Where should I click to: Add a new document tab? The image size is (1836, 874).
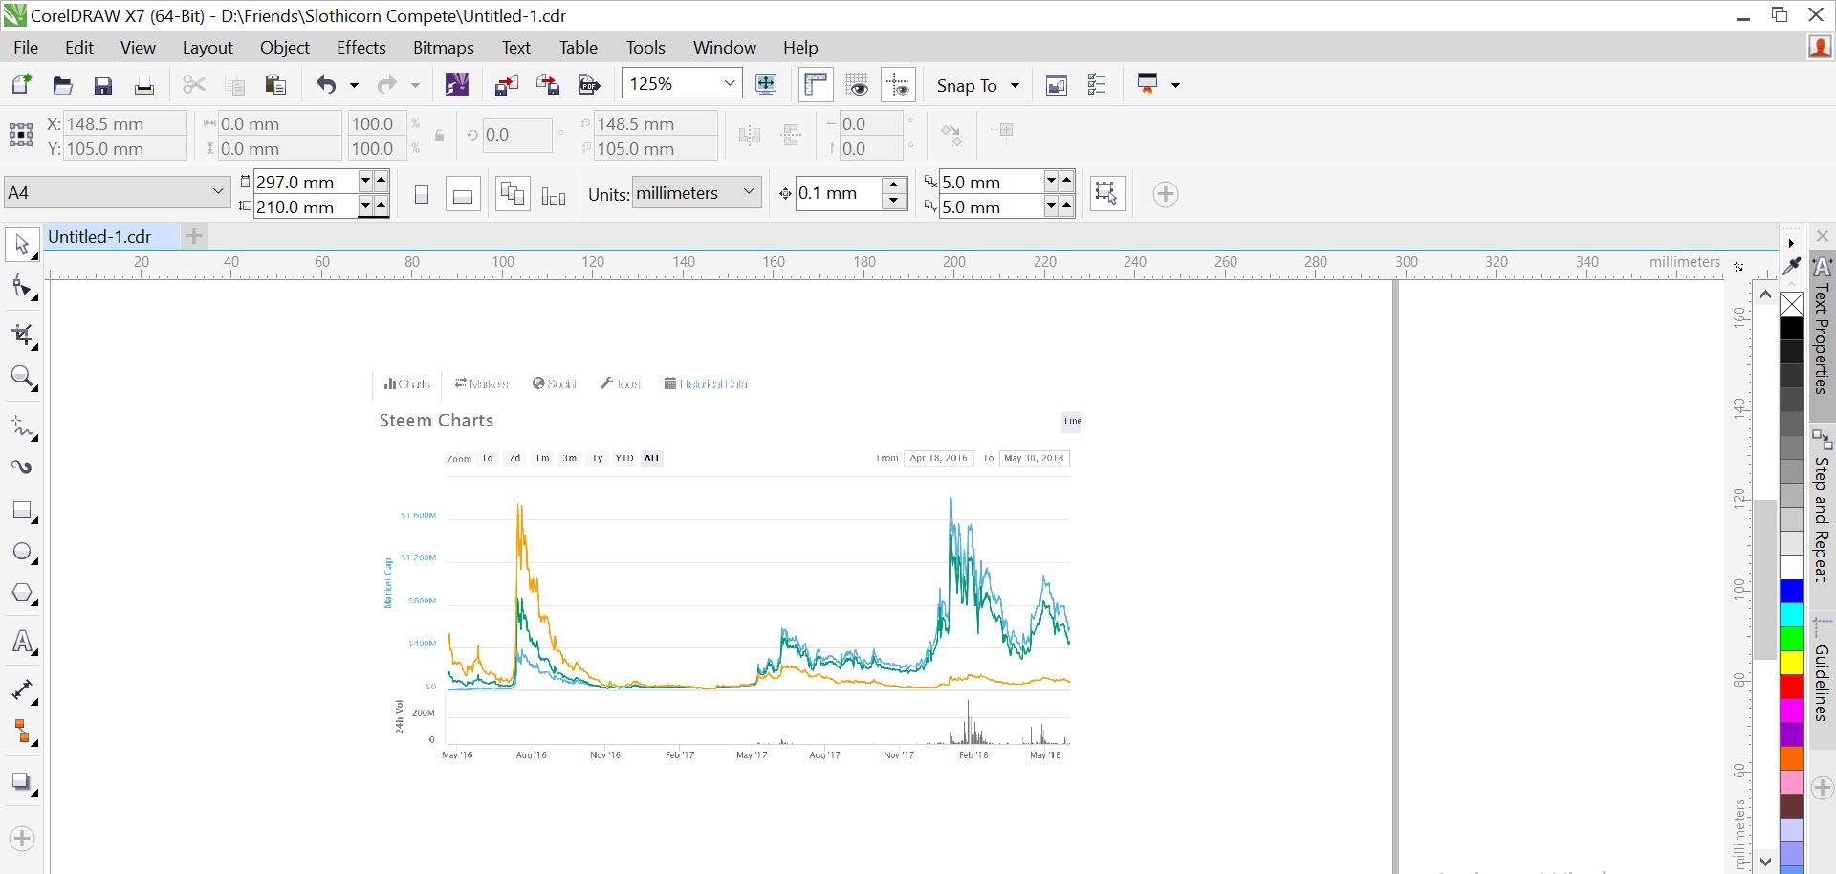[x=194, y=236]
